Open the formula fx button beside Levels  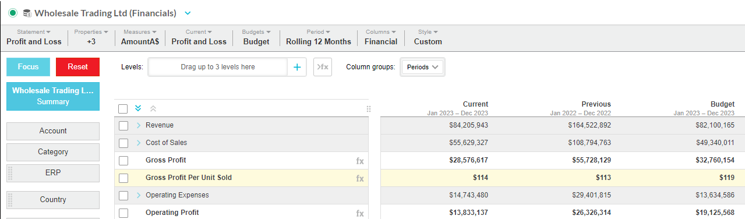point(323,67)
